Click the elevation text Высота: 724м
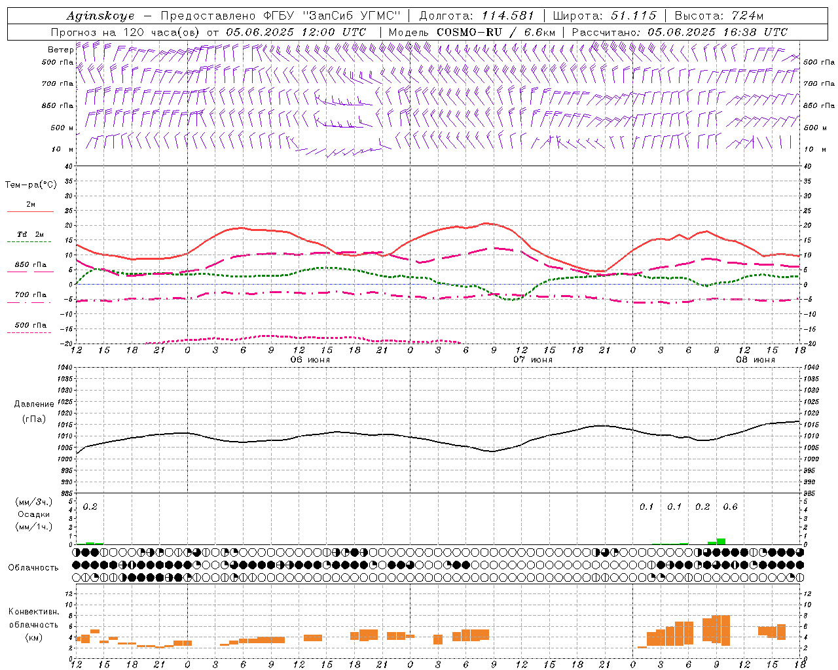Screen dimensions: 838x670 coord(719,16)
